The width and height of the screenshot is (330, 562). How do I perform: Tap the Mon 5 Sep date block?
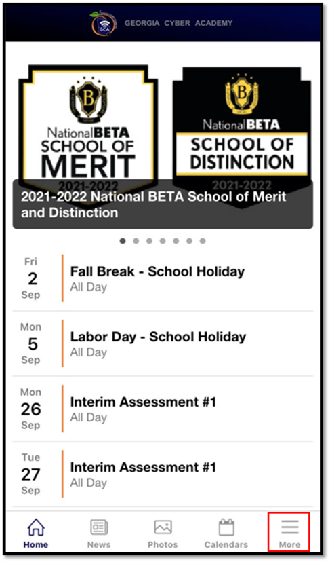[31, 343]
